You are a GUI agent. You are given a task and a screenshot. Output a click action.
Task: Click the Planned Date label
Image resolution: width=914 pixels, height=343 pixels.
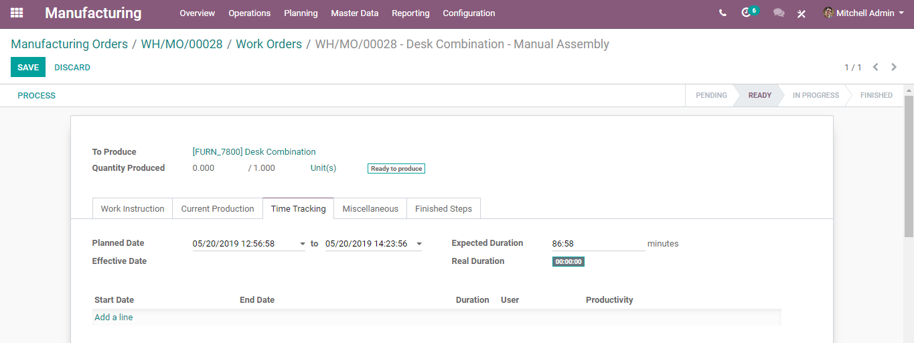pos(119,243)
